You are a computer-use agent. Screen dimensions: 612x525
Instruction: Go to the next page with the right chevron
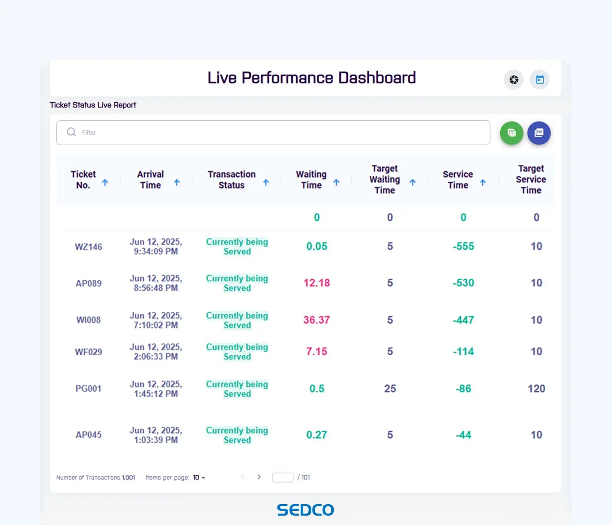coord(259,477)
